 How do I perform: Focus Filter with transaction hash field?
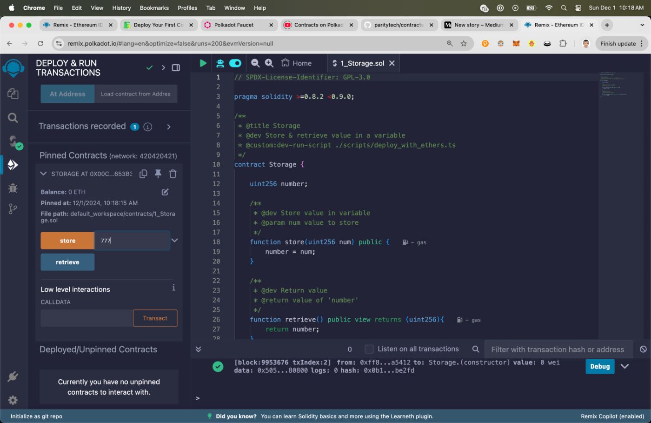558,349
